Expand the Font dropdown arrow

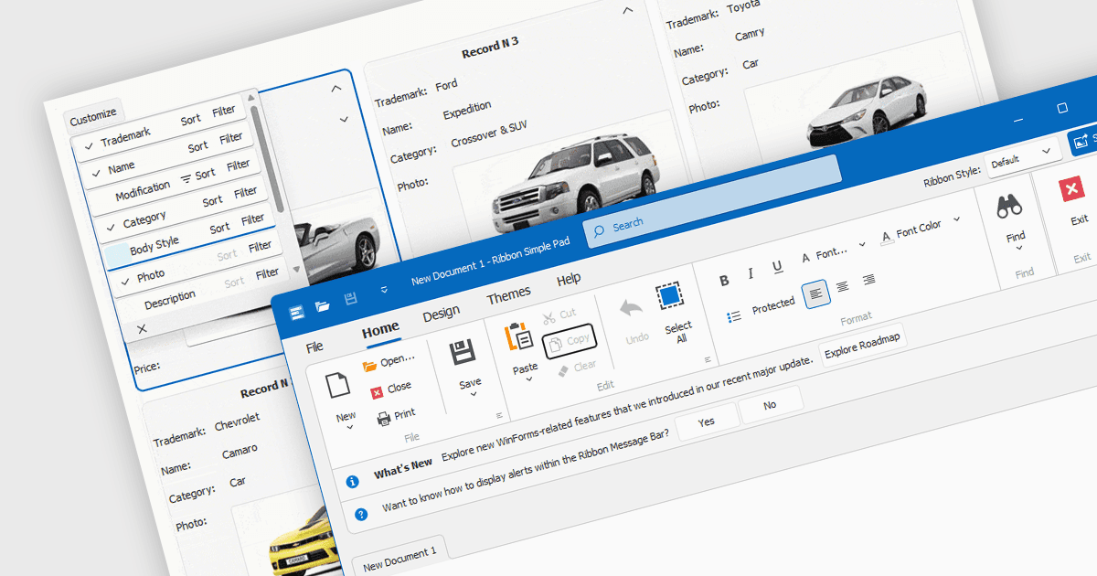862,245
